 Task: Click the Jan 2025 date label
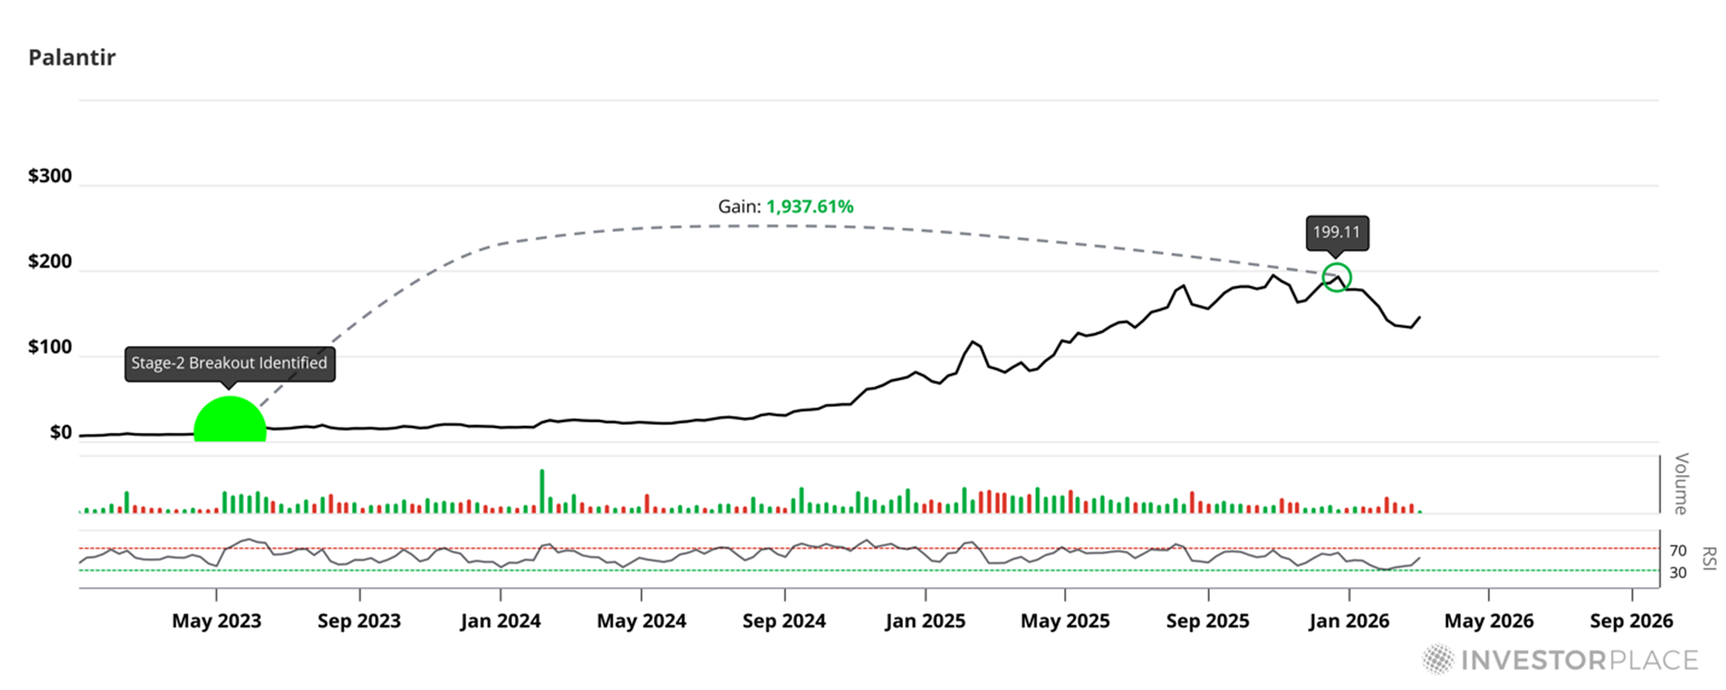click(x=926, y=621)
